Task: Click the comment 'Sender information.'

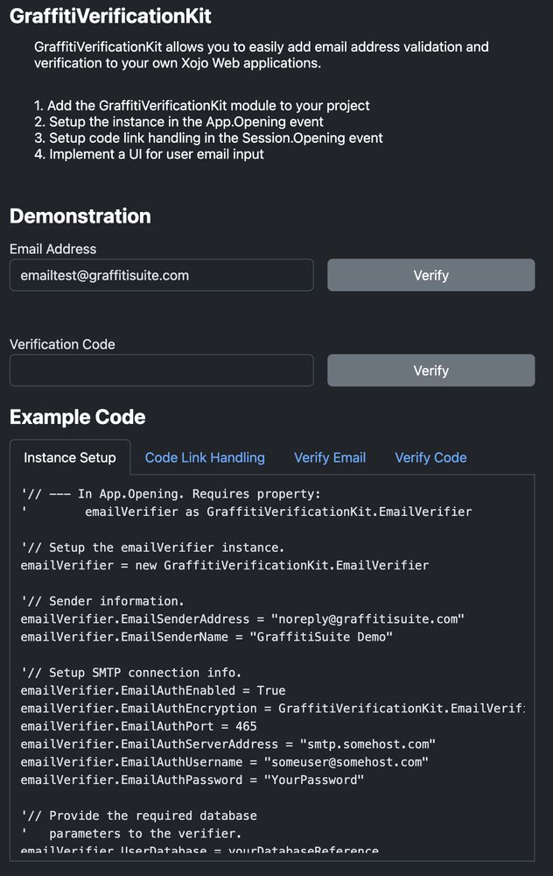Action: (102, 601)
